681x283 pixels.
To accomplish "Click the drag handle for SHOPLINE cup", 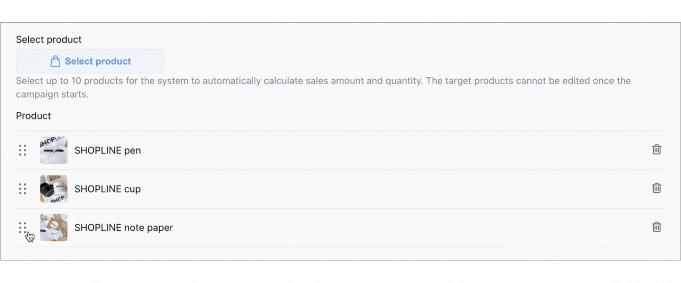I will [23, 189].
